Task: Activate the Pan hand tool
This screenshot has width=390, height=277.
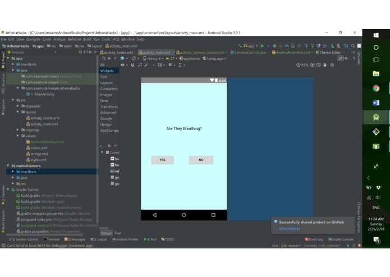Action: [324, 65]
